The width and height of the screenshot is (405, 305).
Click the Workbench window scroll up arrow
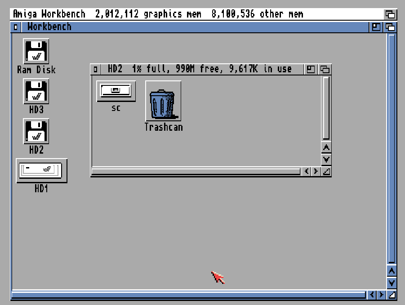[392, 271]
